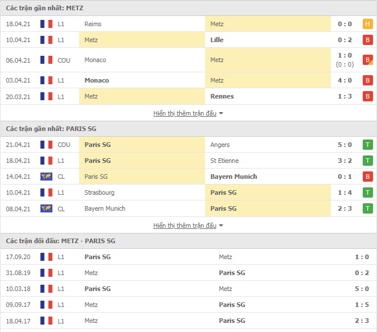
Task: Click Hiển thị thêm trận đấu link under Paris SG
Action: [185, 226]
